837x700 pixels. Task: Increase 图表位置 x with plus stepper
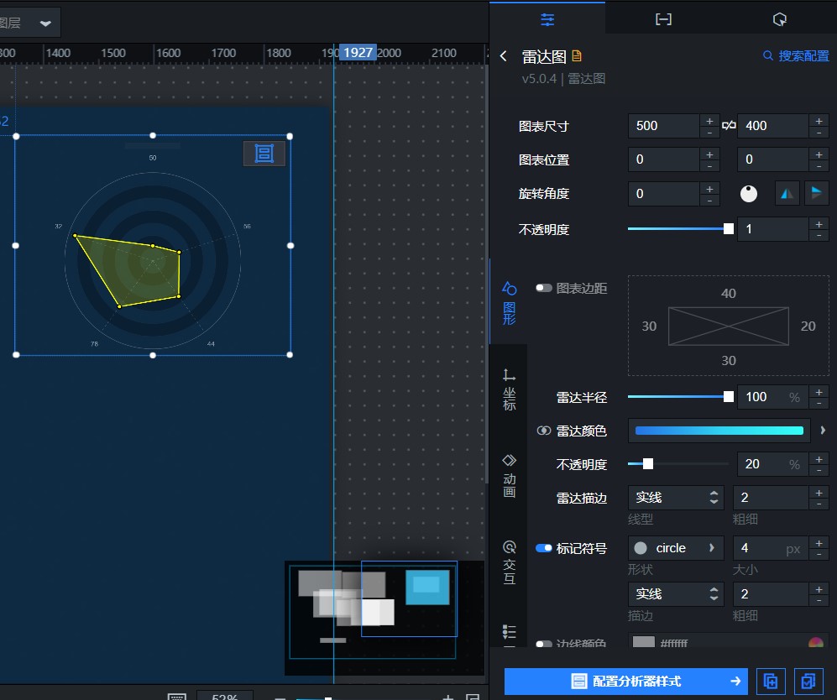coord(709,154)
